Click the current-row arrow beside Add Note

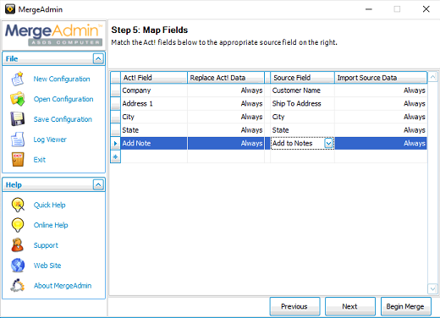tap(115, 143)
